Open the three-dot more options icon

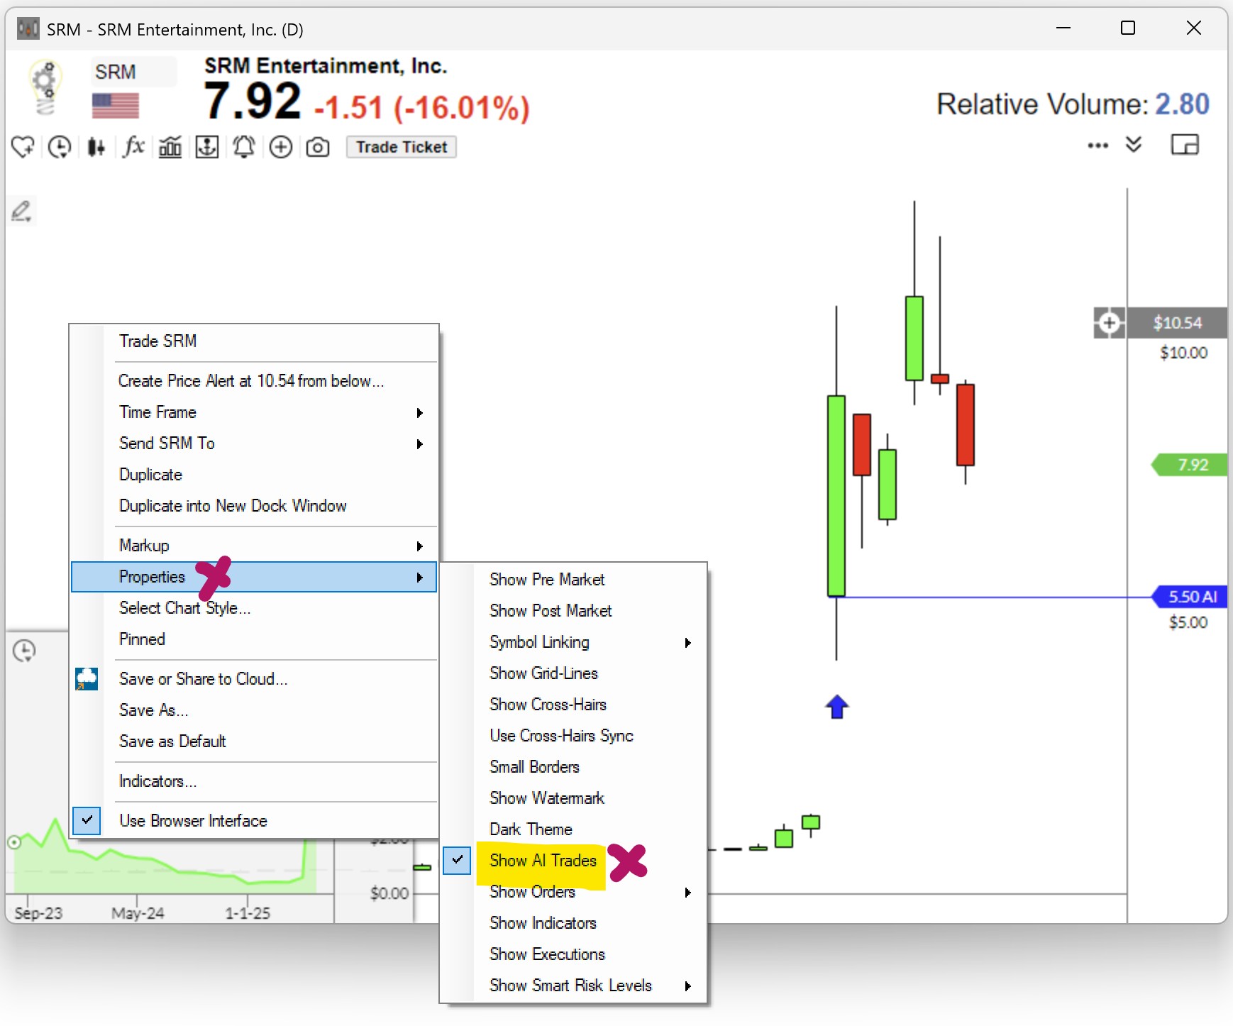(1097, 145)
